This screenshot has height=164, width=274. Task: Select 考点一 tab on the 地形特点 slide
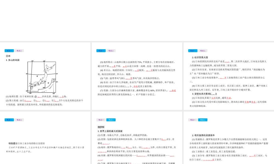(x=101, y=51)
